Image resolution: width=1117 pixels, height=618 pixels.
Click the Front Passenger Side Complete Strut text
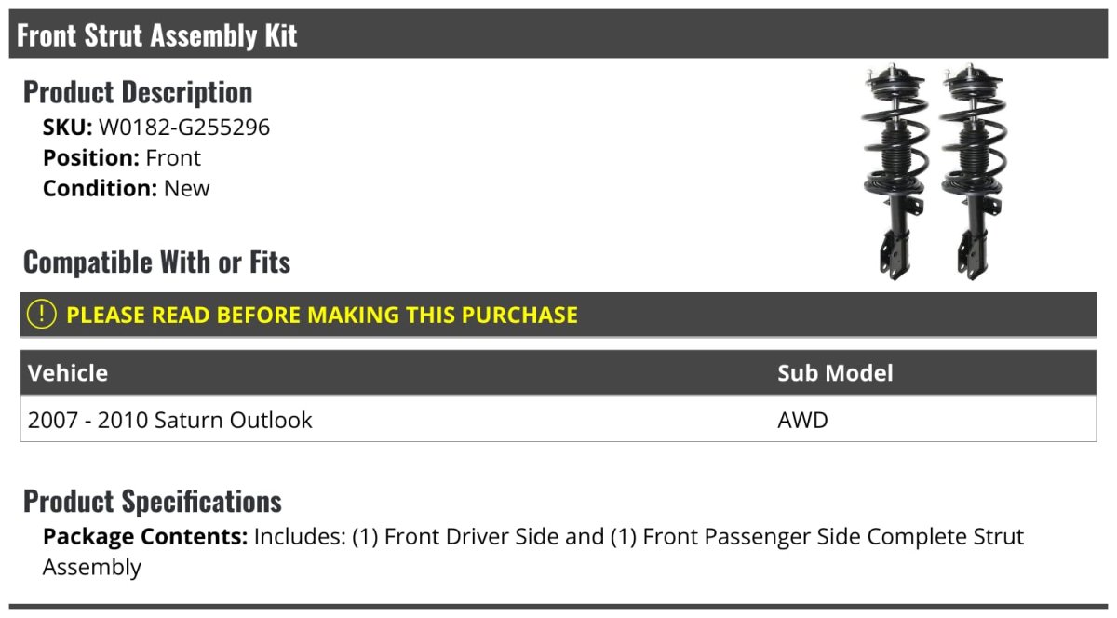coord(833,537)
